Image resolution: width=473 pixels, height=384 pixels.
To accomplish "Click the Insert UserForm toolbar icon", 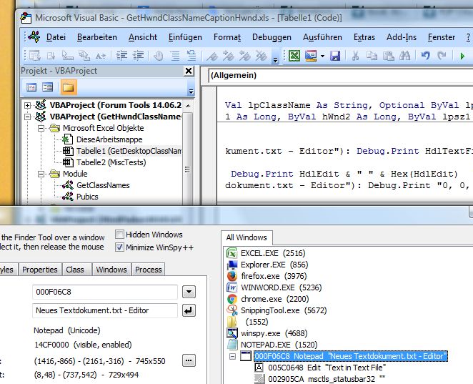I will click(x=311, y=56).
